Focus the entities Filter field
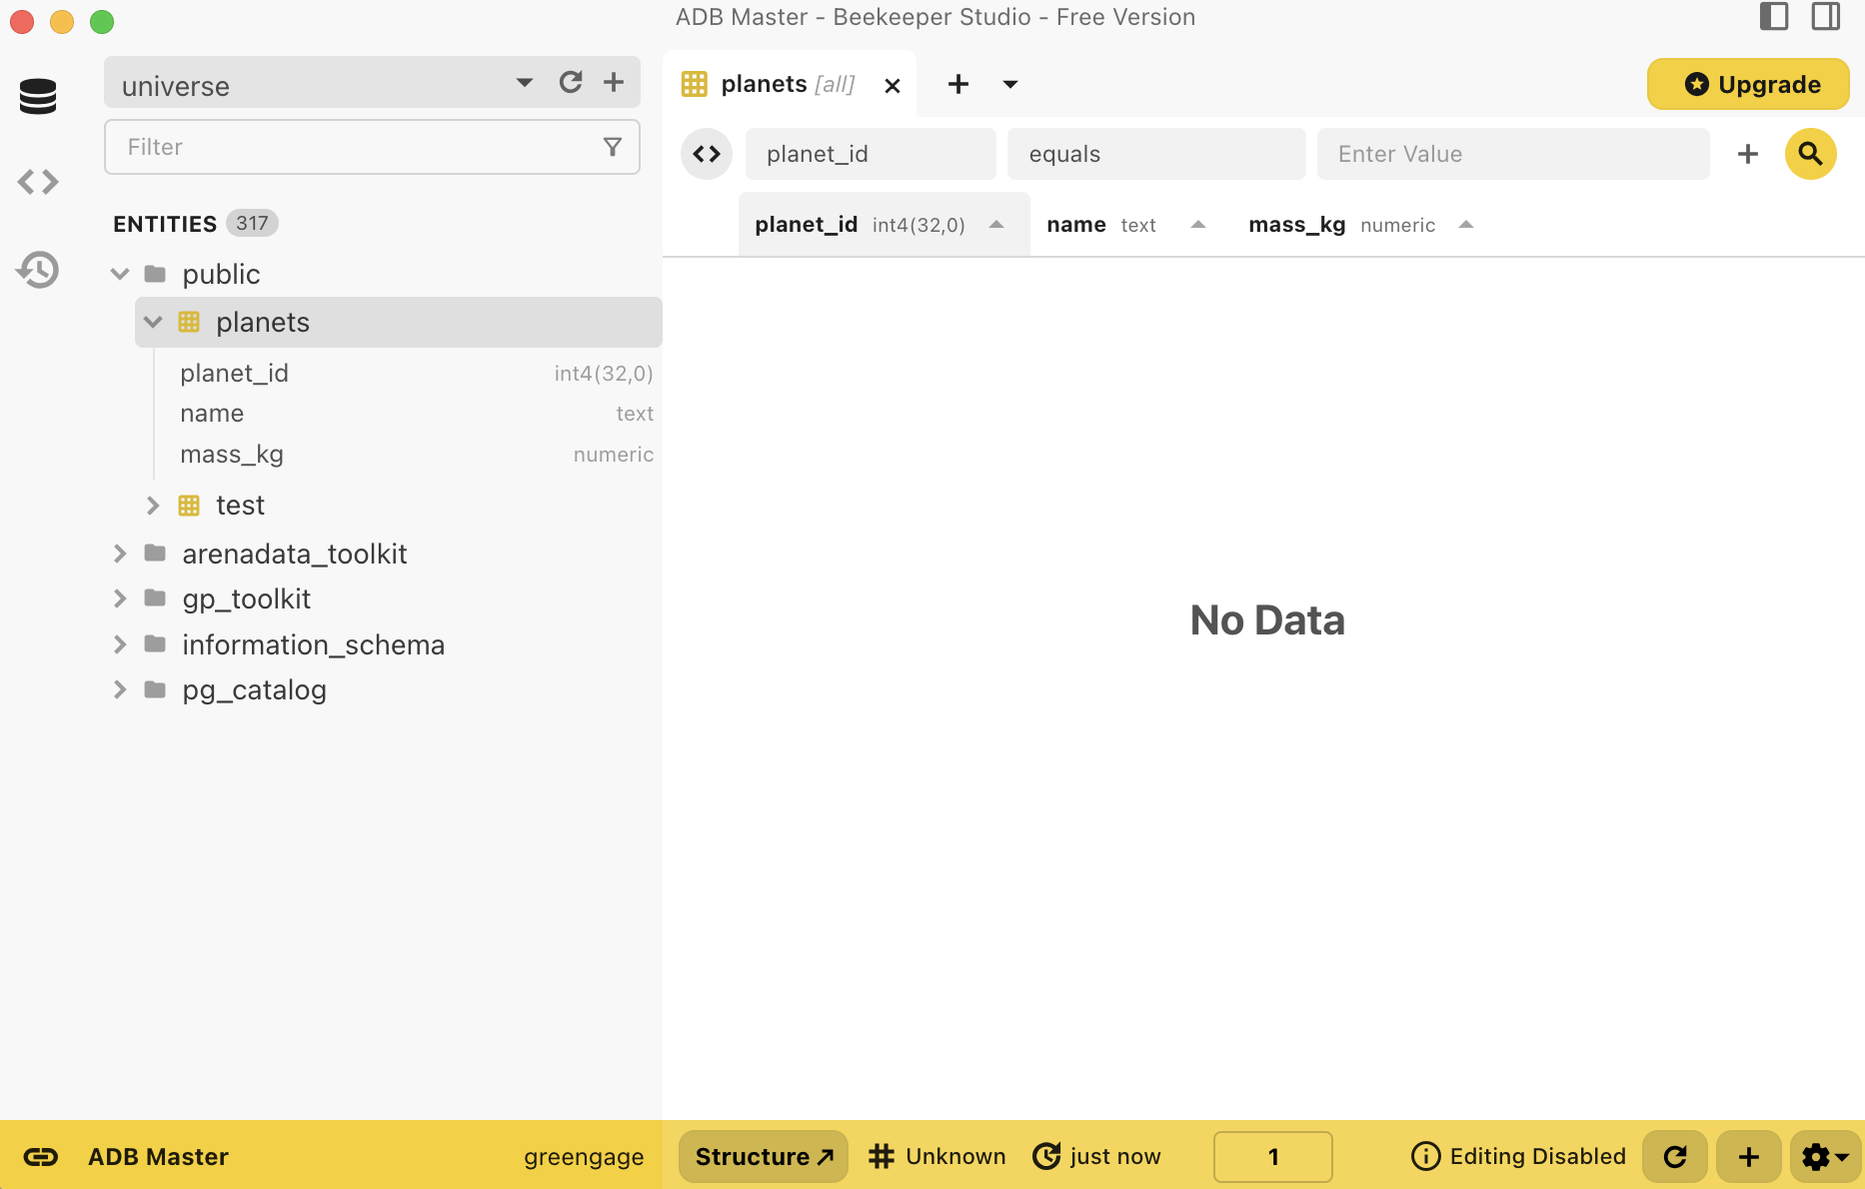Viewport: 1865px width, 1189px height. tap(372, 147)
